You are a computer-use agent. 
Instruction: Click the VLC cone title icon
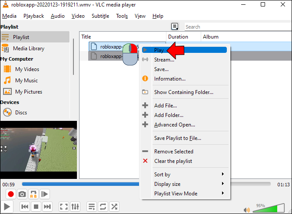(5, 4)
